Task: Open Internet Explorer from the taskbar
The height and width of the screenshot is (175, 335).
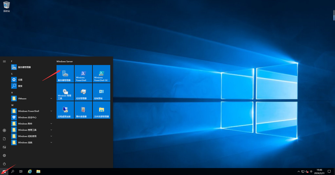Action: (30, 171)
